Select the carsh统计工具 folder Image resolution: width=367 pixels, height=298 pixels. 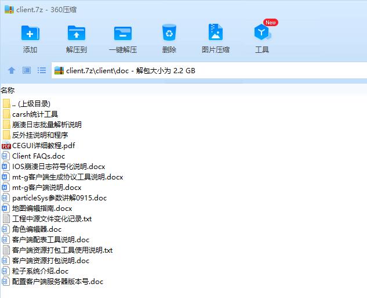coord(35,114)
